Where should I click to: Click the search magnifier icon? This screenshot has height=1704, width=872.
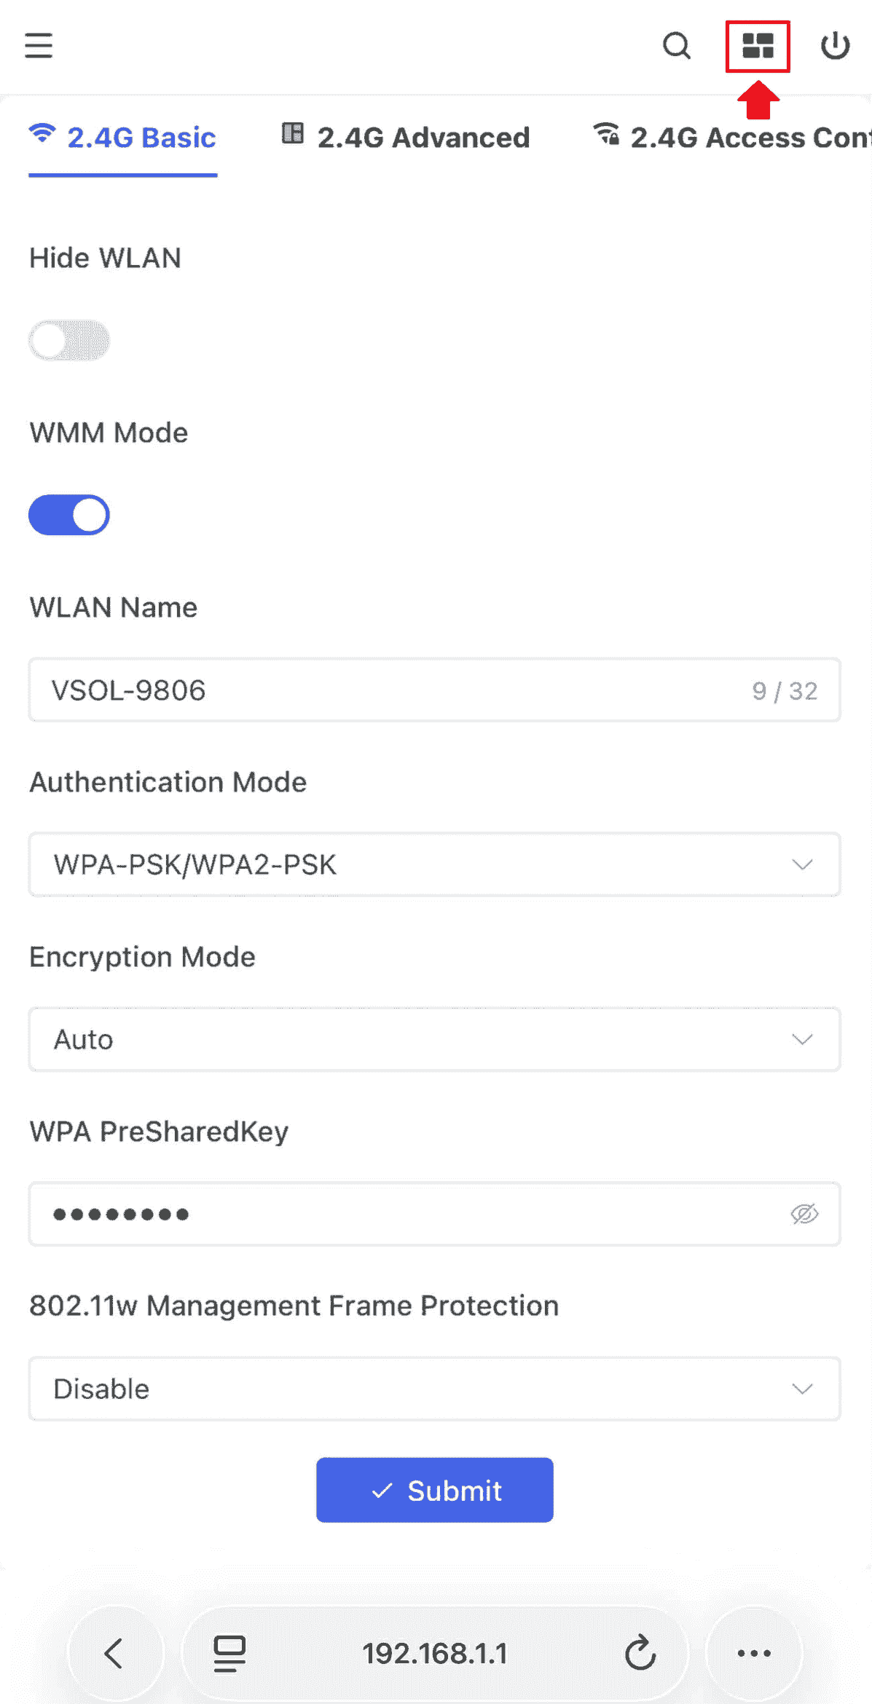[676, 46]
